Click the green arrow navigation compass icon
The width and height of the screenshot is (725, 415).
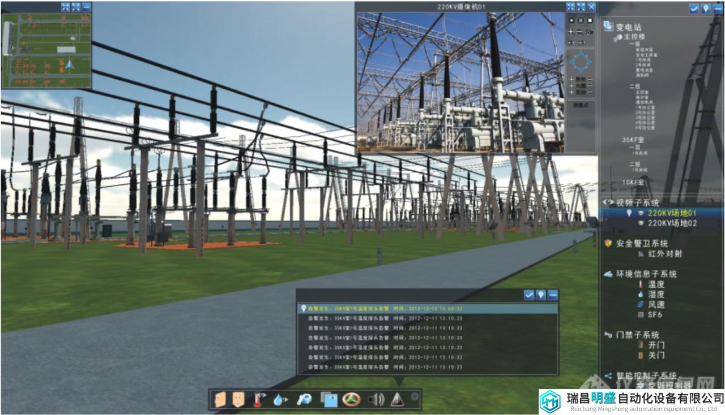[x=351, y=400]
